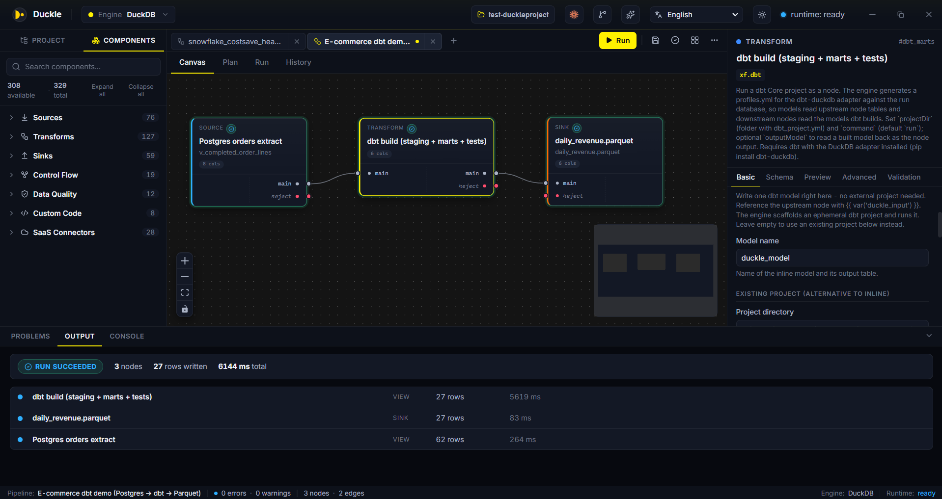
Task: Select the Schema tab in properties
Action: [779, 177]
